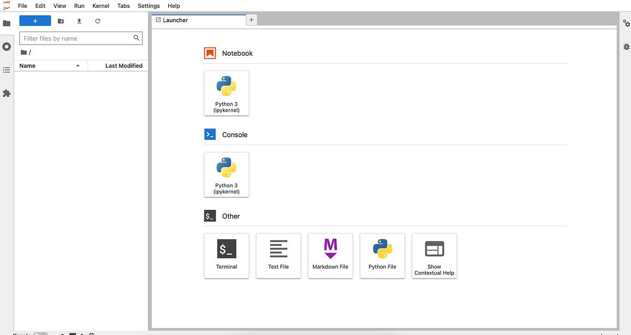Image resolution: width=631 pixels, height=335 pixels.
Task: Click the Upload Files arrow icon
Action: click(79, 21)
